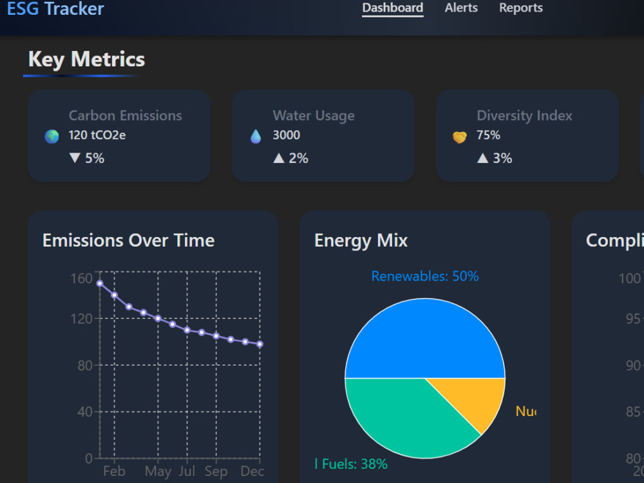Click the globe icon on Carbon Emissions
Screen dimensions: 644x483
[x=52, y=137]
